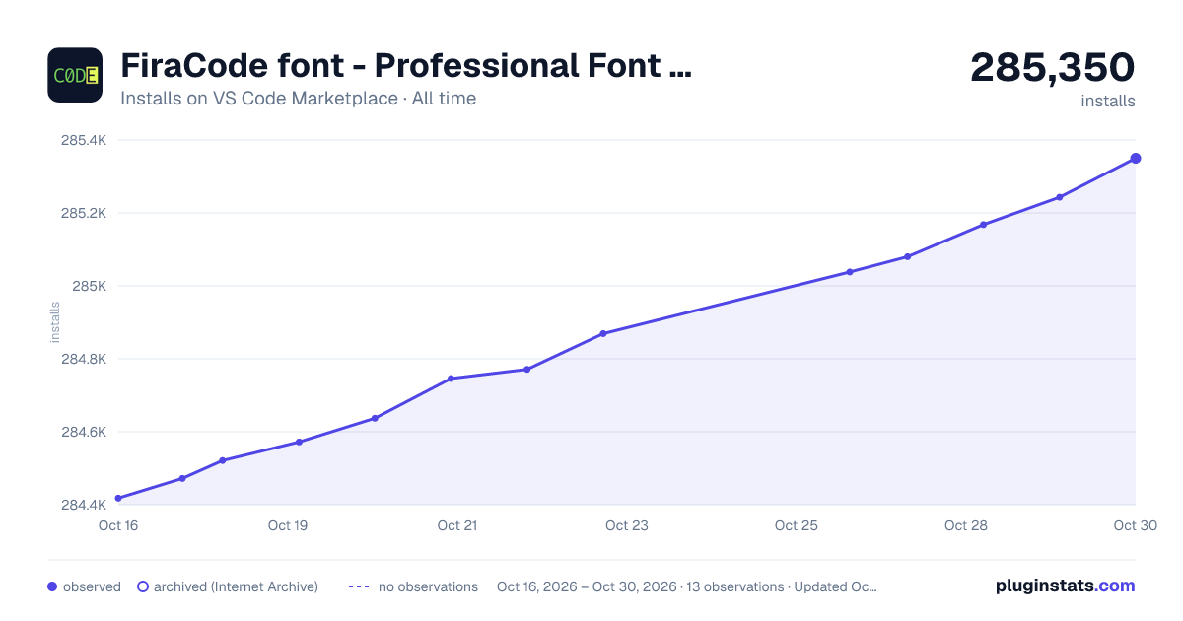Select the Oct 30 final data point

pyautogui.click(x=1136, y=158)
